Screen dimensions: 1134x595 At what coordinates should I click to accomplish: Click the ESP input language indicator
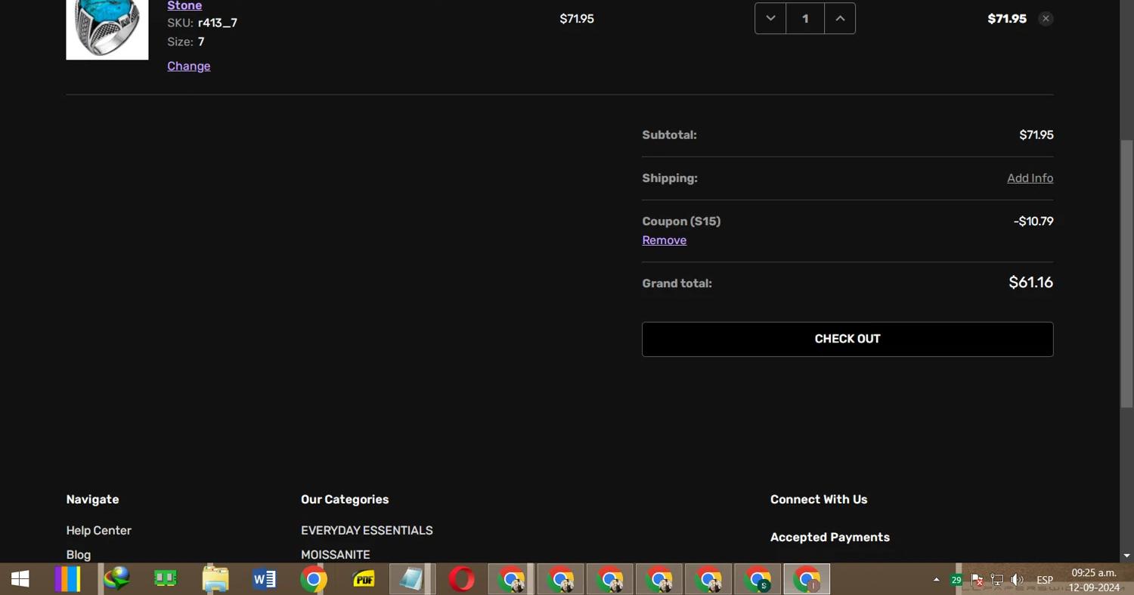coord(1045,580)
